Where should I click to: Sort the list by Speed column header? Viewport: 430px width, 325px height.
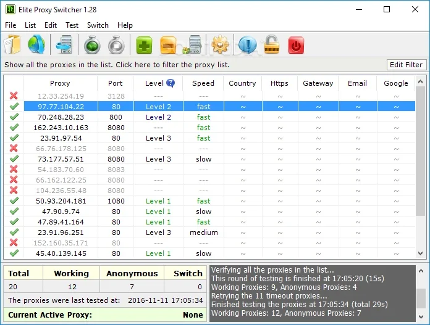tap(203, 83)
